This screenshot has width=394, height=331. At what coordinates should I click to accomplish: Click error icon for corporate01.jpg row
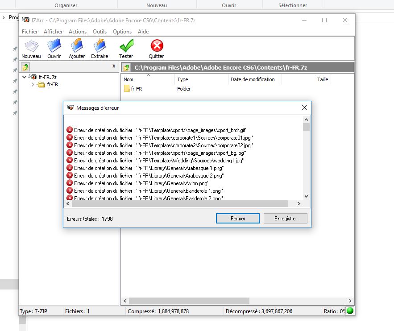[x=70, y=137]
